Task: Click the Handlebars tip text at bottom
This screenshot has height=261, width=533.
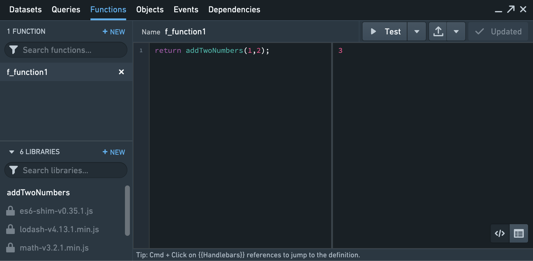Action: tap(248, 255)
